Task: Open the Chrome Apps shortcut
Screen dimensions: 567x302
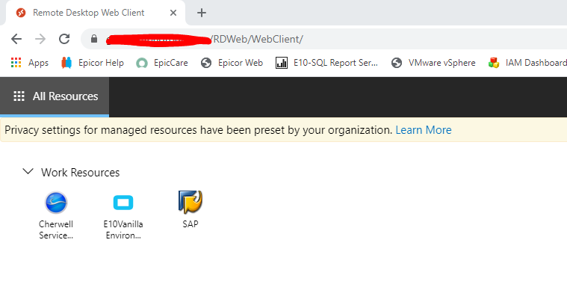Action: [30, 63]
